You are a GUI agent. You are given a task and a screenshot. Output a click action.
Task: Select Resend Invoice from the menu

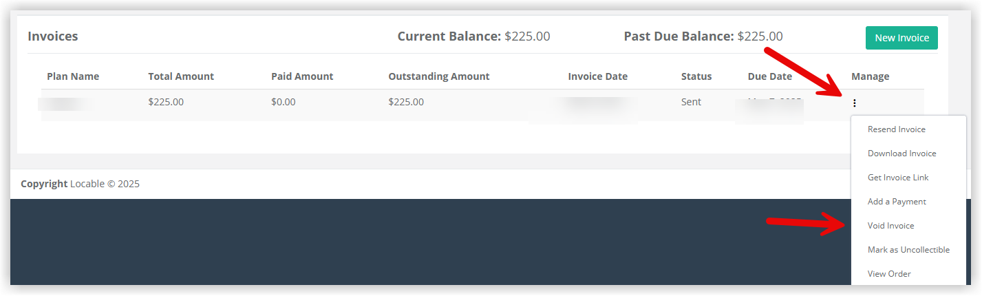[x=896, y=129]
